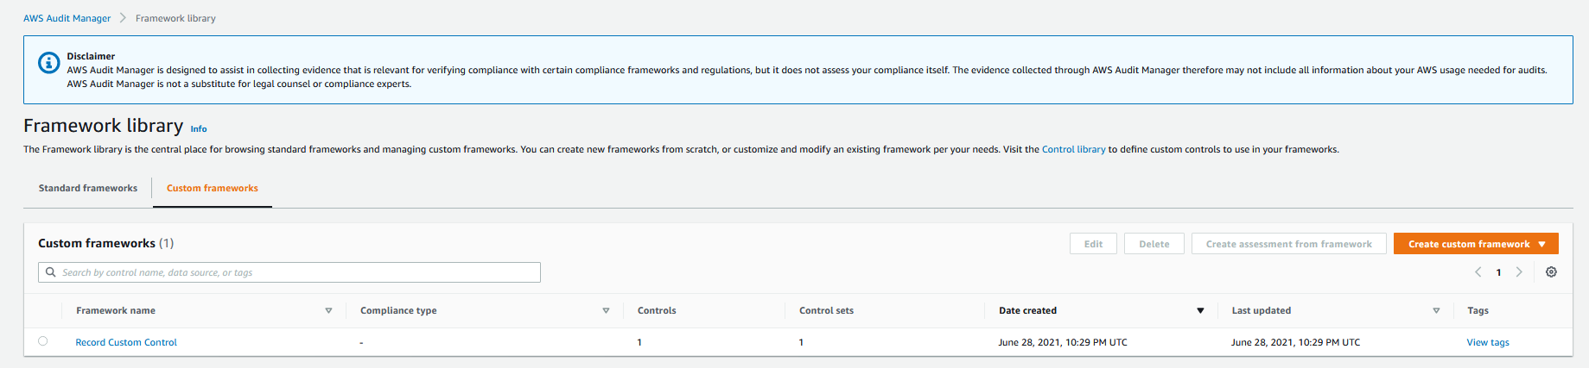Switch to Standard frameworks tab
The image size is (1589, 368).
point(88,188)
